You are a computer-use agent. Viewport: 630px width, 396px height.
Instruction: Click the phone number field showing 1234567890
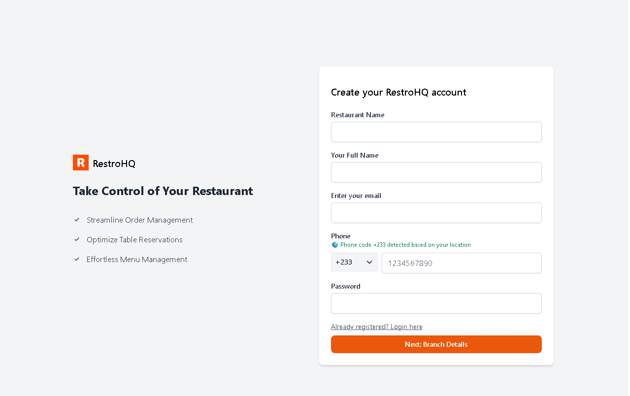(x=462, y=263)
